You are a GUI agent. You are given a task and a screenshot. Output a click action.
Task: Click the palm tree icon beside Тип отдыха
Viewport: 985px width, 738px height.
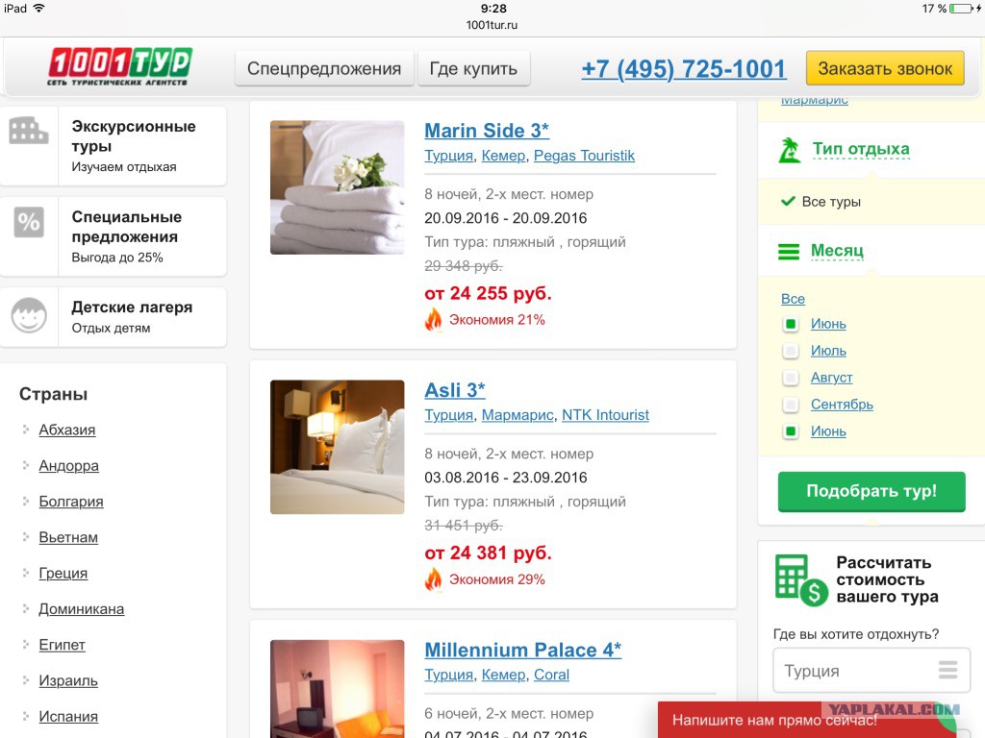point(790,150)
